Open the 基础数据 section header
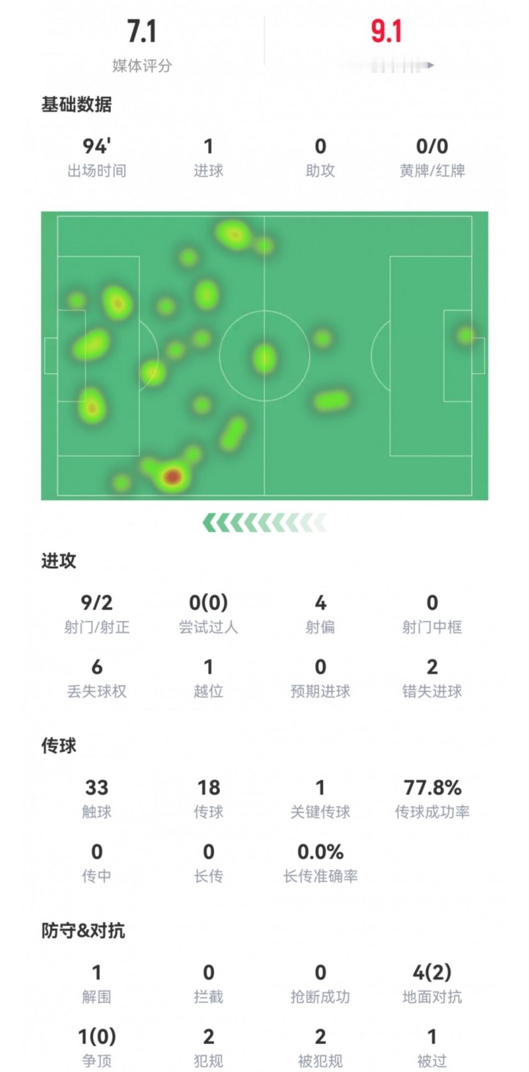Screen dimensions: 529x1072 pos(76,105)
